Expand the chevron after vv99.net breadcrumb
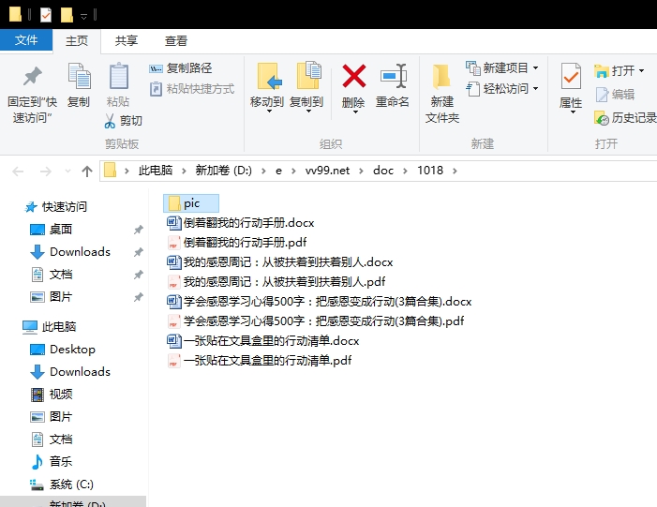Screen dimensions: 657x507 point(361,171)
